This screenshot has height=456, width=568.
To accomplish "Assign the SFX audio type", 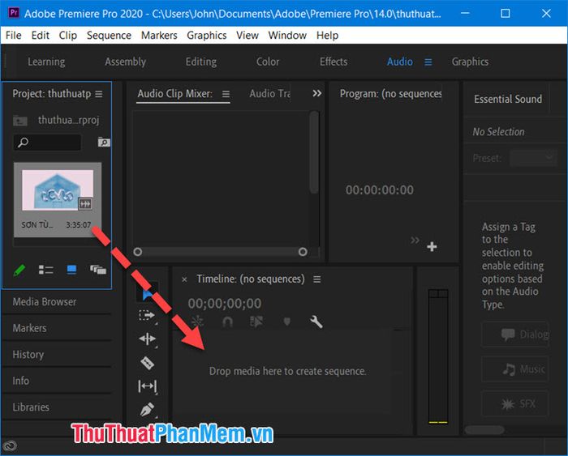I will coord(514,404).
